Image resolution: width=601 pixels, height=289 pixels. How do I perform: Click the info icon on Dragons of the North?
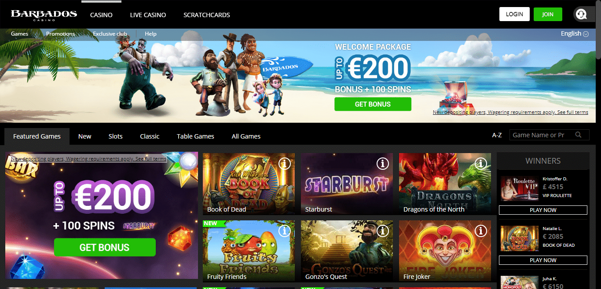pos(481,164)
